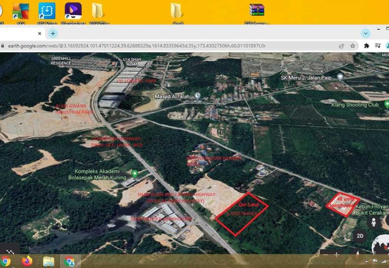Viewport: 389px width, 268px height.
Task: Open Kompleks Akademi Bolasepak Merah Kuning marker
Action: (x=135, y=174)
